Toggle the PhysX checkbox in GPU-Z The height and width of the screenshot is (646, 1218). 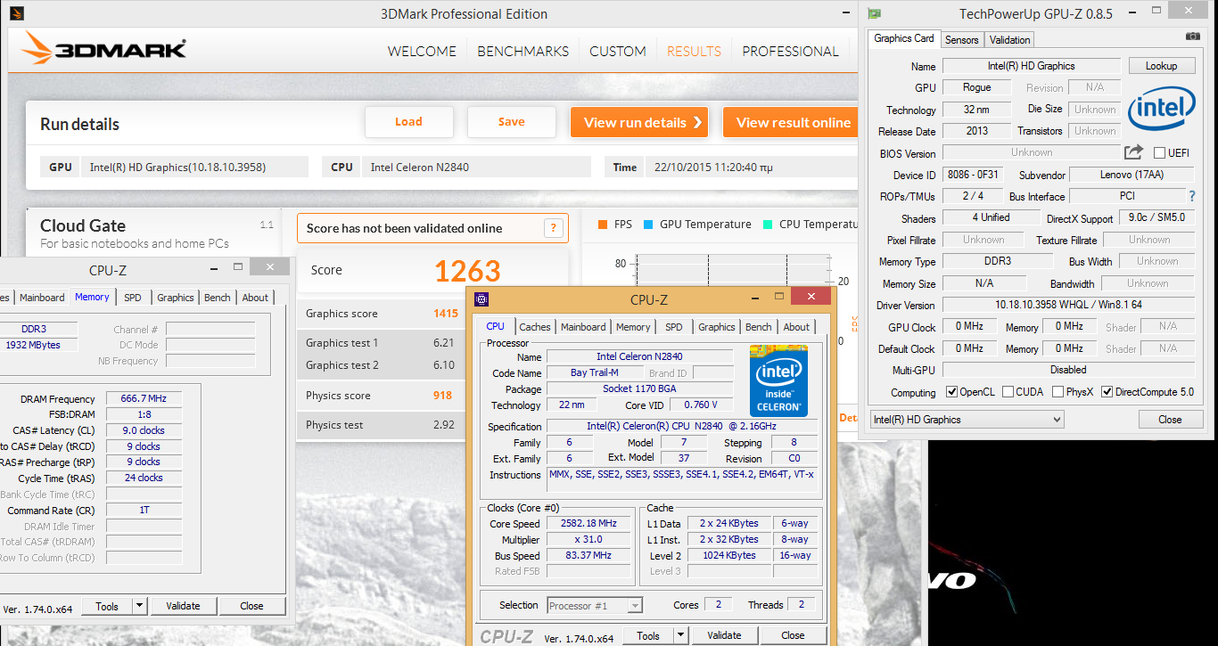point(1058,392)
